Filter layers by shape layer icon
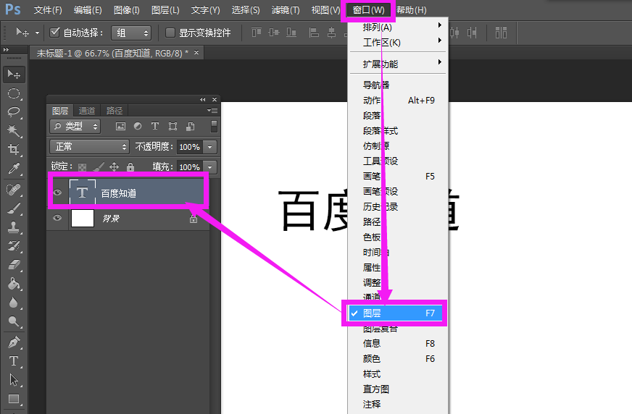Viewport: 632px width, 414px height. pos(172,127)
